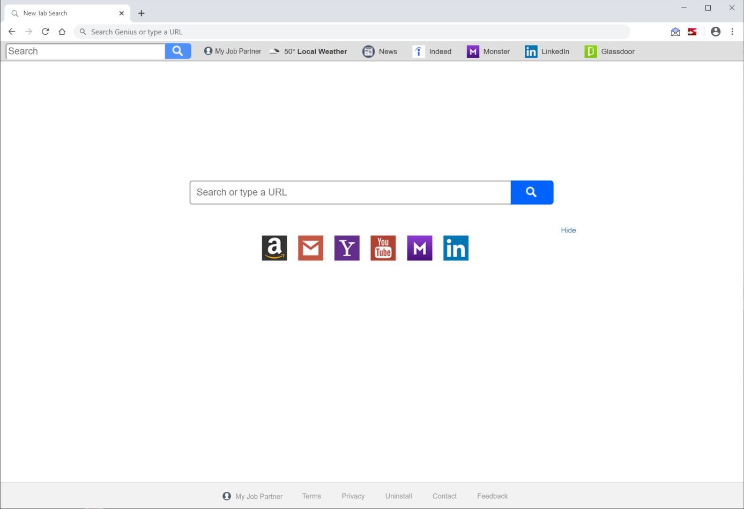
Task: Open News from the toolbar
Action: pos(380,51)
